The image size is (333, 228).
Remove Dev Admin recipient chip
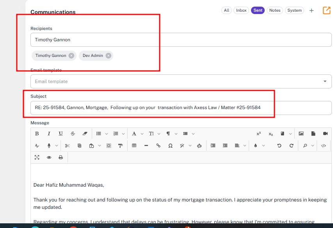pyautogui.click(x=109, y=56)
